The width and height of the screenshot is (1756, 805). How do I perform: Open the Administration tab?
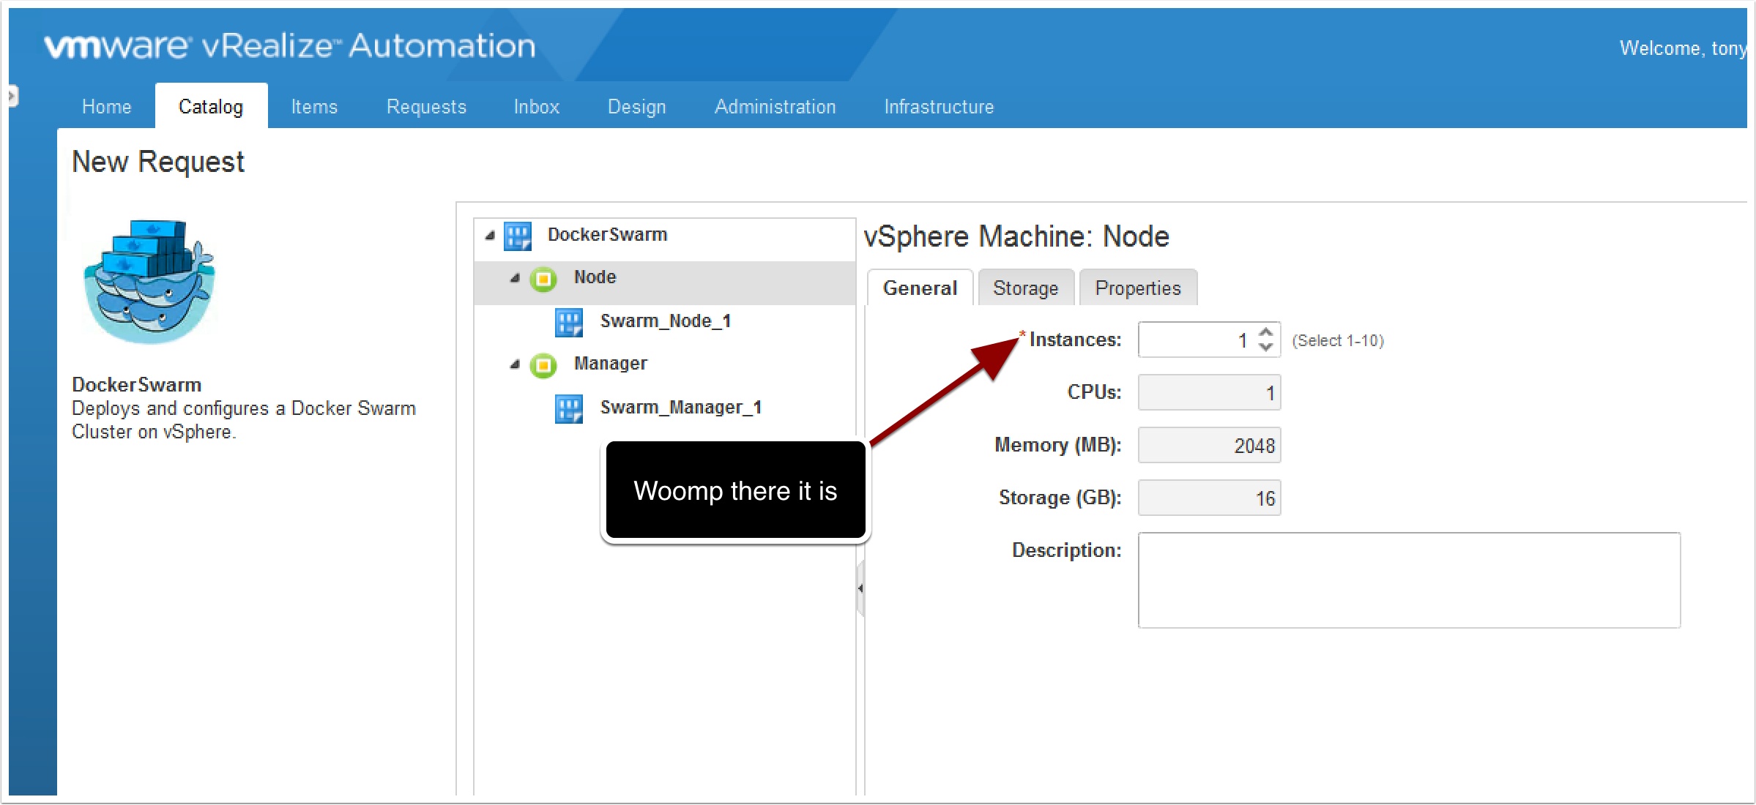(775, 107)
